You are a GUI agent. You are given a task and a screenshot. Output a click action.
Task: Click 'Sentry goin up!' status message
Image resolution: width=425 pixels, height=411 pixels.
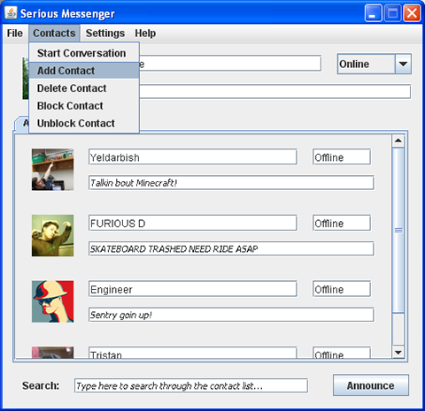(x=231, y=315)
